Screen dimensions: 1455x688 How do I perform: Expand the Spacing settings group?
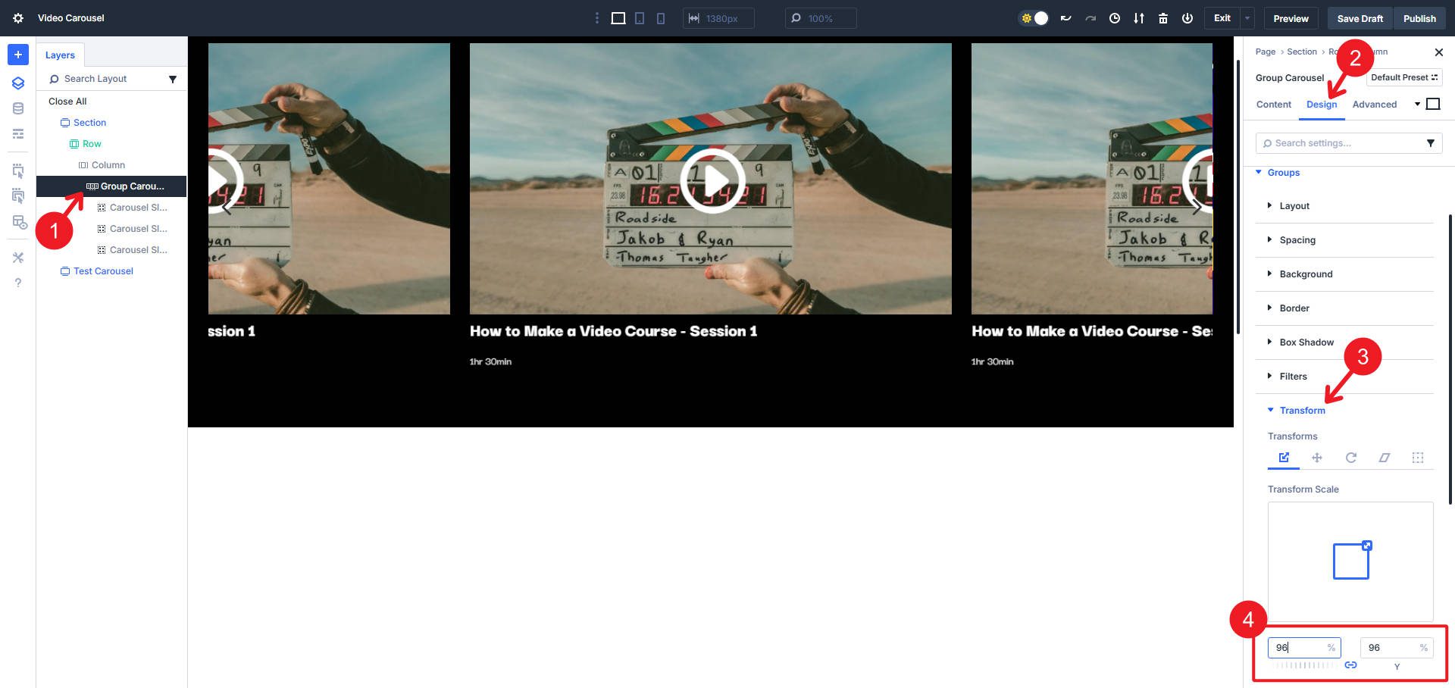point(1297,240)
